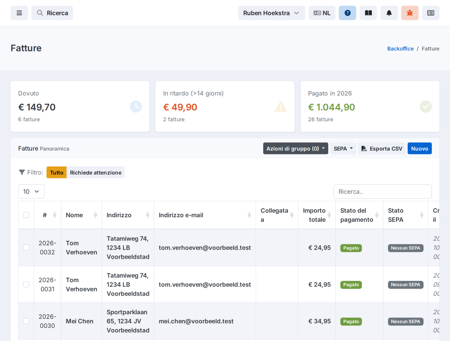Click the blue help question mark icon
This screenshot has height=341, width=450.
click(x=347, y=13)
